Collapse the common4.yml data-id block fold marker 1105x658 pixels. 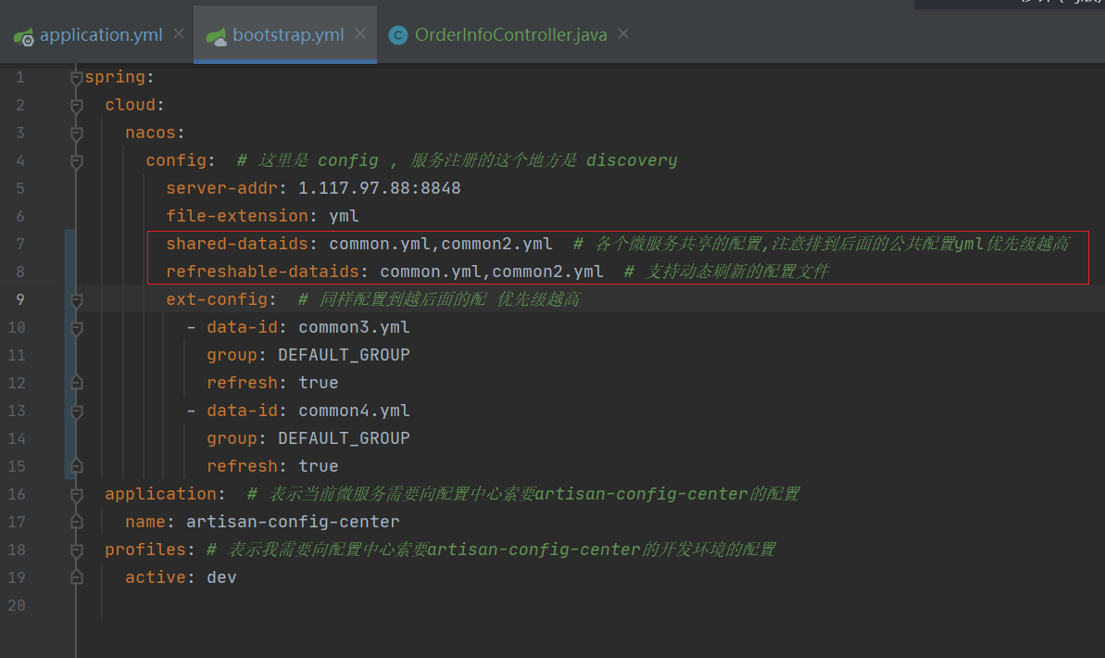coord(77,411)
